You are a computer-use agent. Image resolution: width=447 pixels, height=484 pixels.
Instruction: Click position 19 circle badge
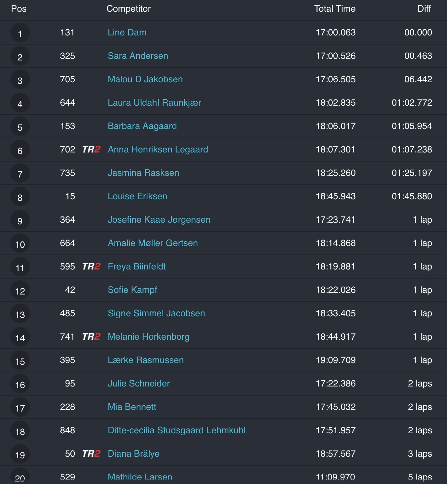[x=20, y=454]
